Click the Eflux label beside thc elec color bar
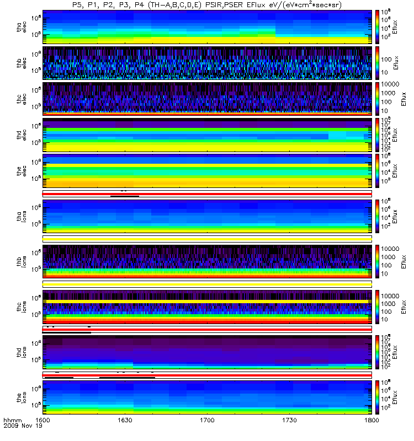The height and width of the screenshot is (441, 414). coord(404,99)
